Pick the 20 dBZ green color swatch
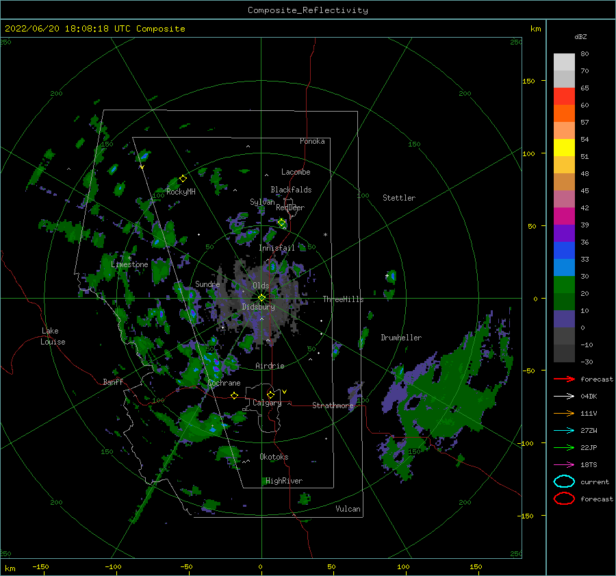 click(564, 284)
